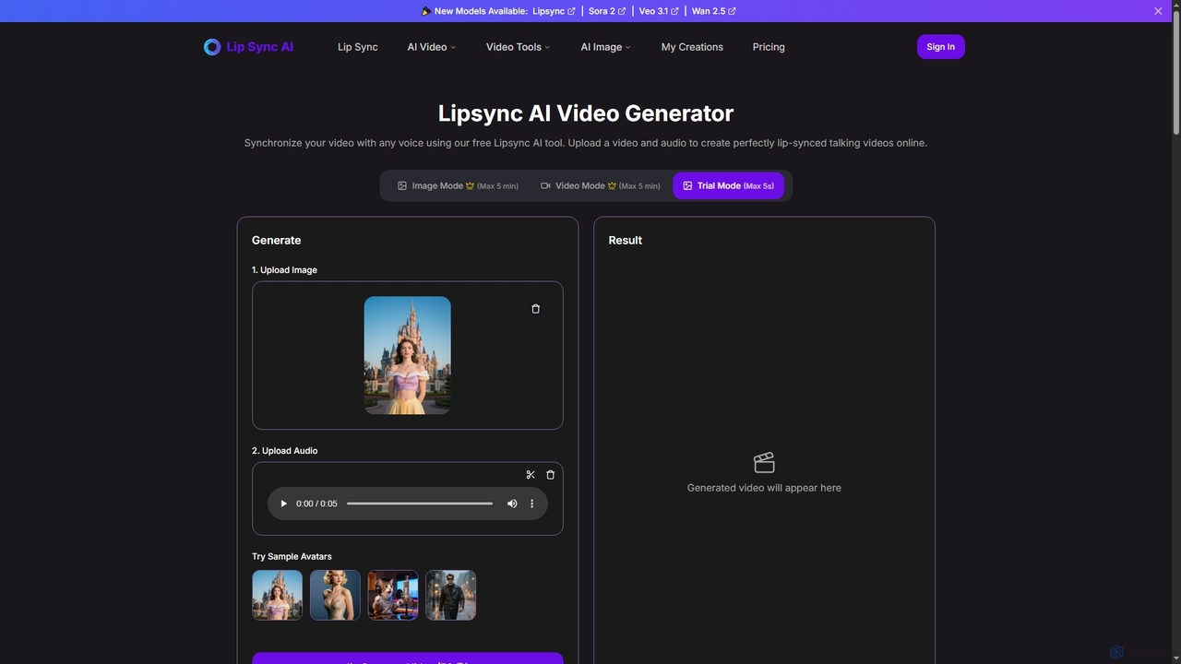Click the 'Generate' panel heading
1181x664 pixels.
(277, 240)
